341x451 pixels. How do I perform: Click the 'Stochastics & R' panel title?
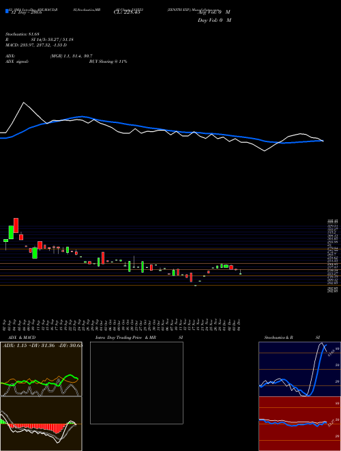coord(278,338)
